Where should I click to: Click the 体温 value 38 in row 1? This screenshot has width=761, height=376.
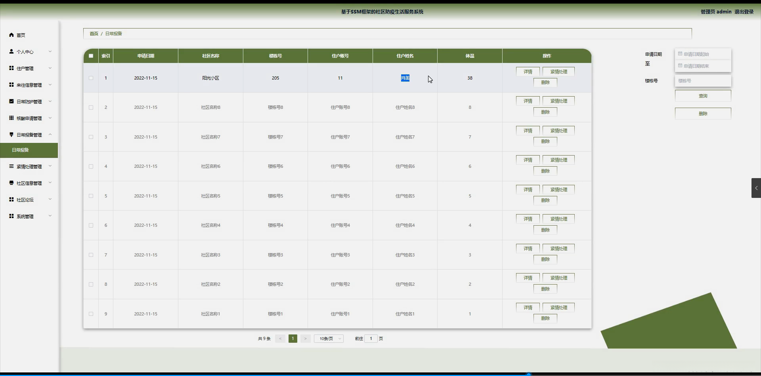click(470, 78)
